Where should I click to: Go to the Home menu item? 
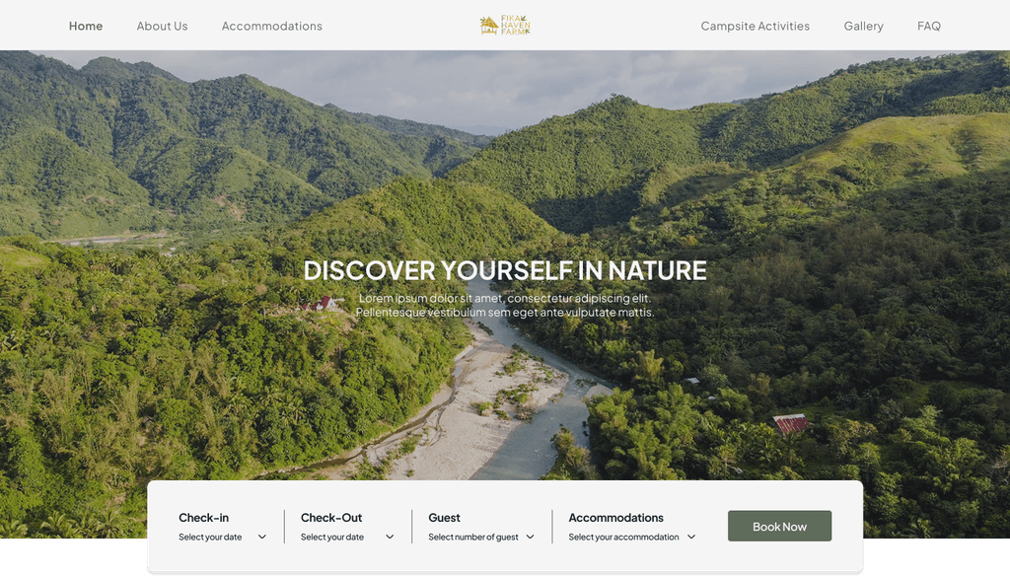pyautogui.click(x=86, y=26)
